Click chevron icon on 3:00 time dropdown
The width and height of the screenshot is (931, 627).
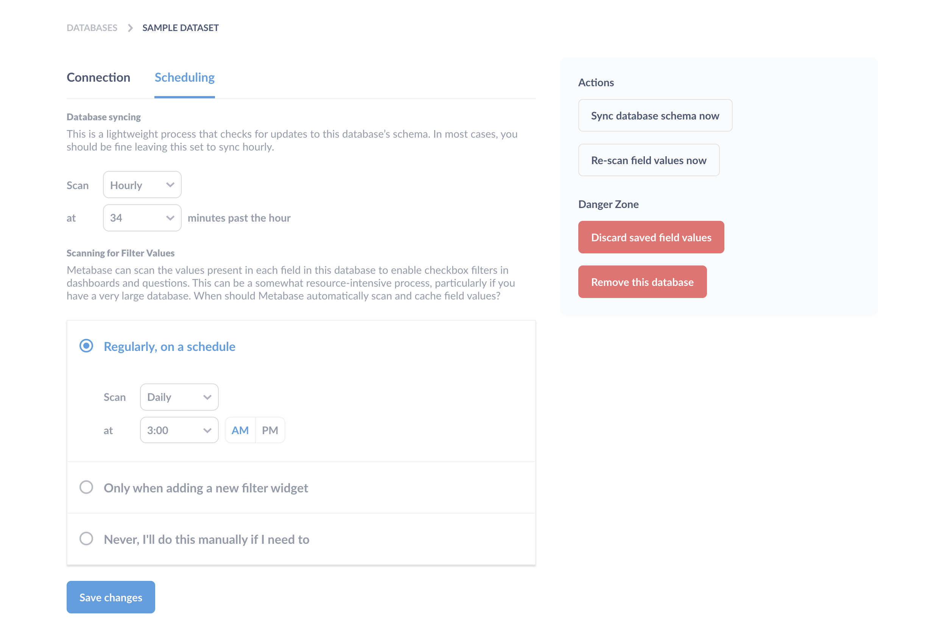click(207, 430)
